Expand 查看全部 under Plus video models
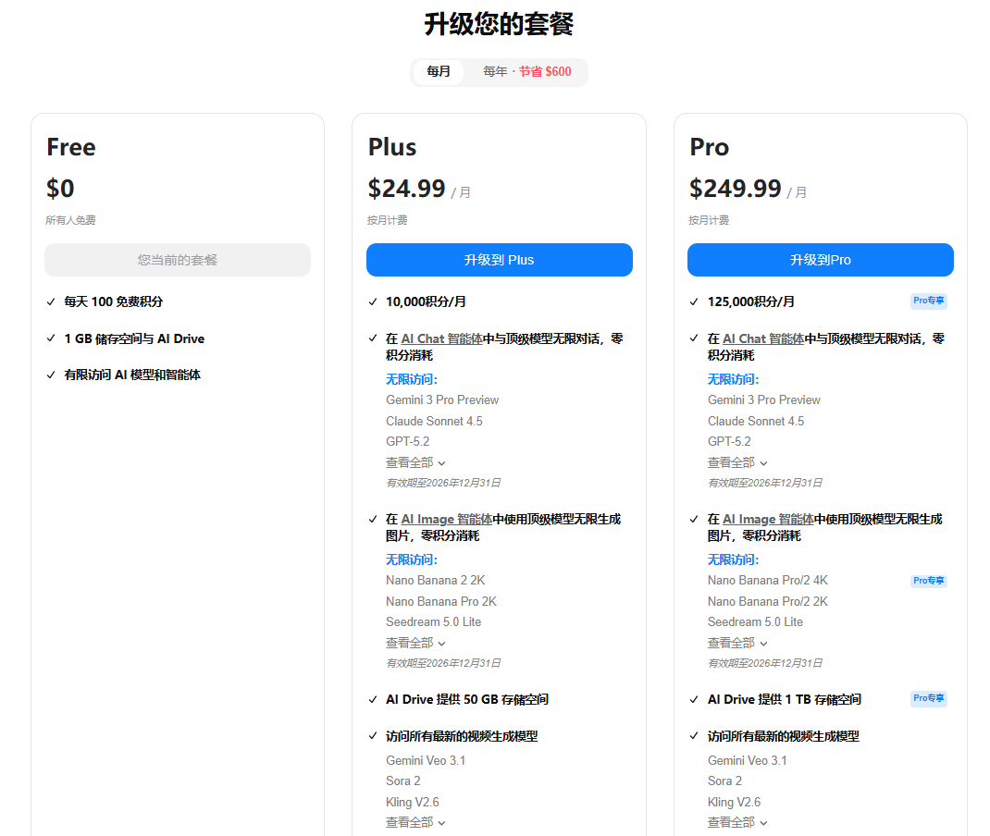Image resolution: width=990 pixels, height=836 pixels. tap(415, 822)
